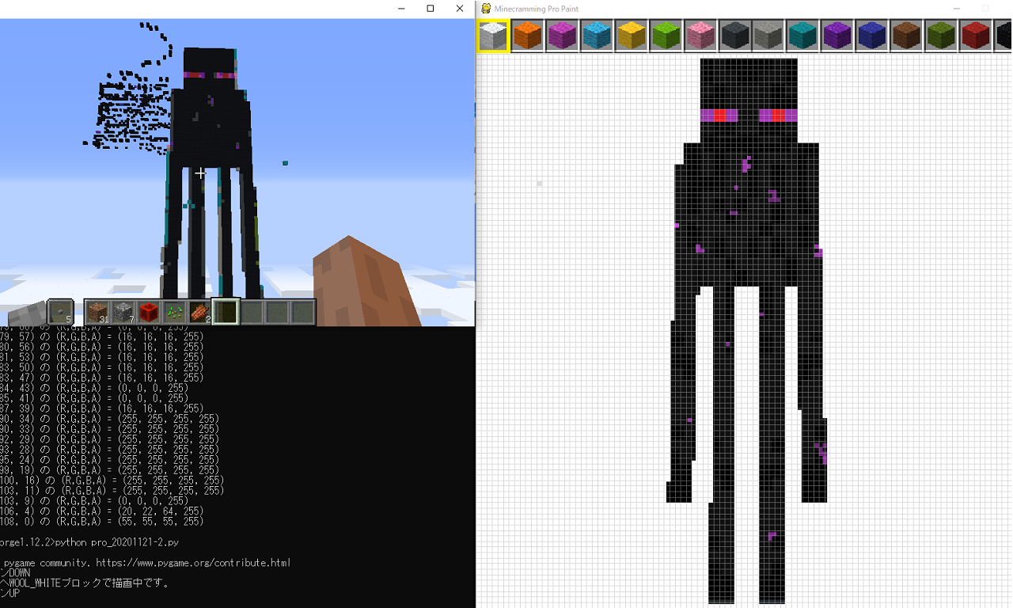Viewport: 1013px width, 608px height.
Task: Pick the magenta wool block
Action: (562, 36)
